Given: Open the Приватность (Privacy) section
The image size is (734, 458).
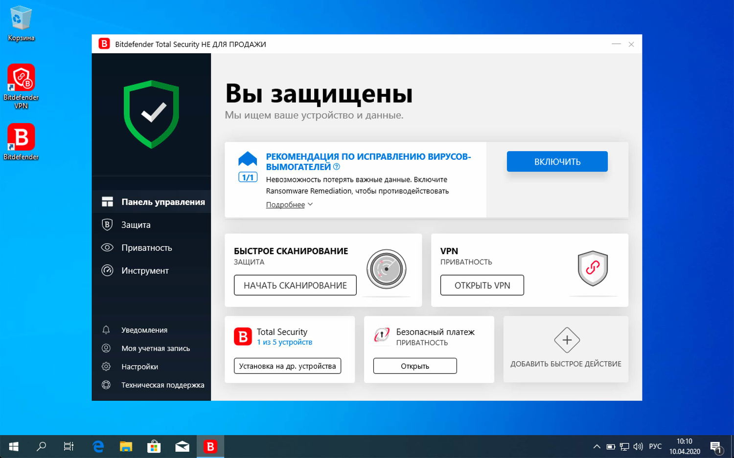Looking at the screenshot, I should pos(146,247).
